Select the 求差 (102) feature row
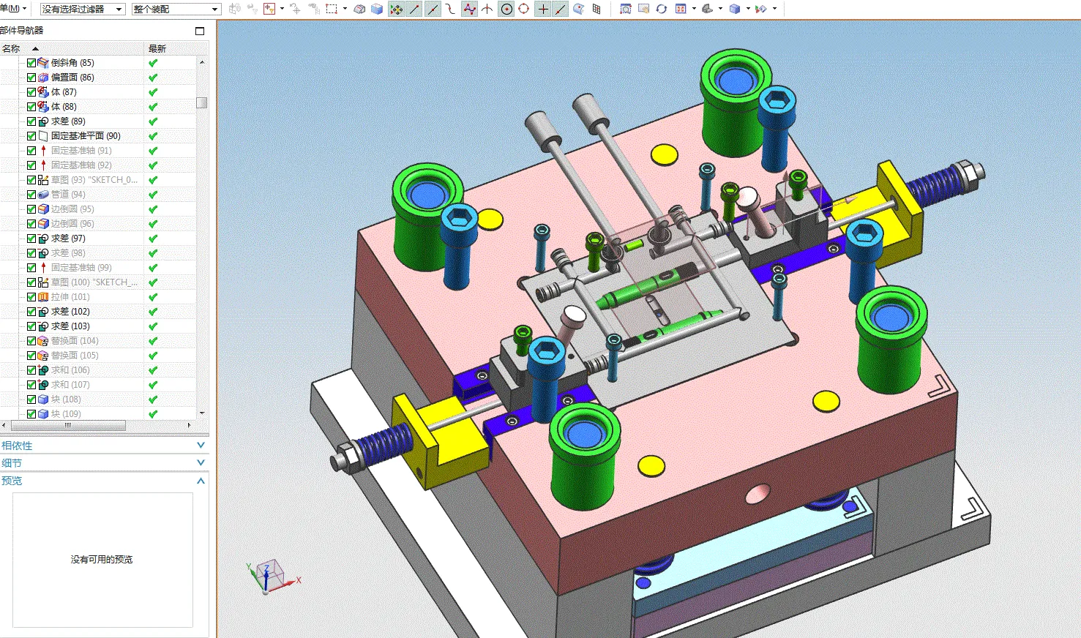The width and height of the screenshot is (1081, 638). [x=98, y=312]
